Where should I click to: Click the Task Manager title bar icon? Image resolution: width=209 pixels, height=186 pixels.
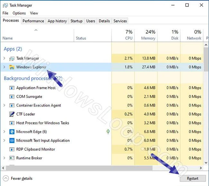(5, 5)
